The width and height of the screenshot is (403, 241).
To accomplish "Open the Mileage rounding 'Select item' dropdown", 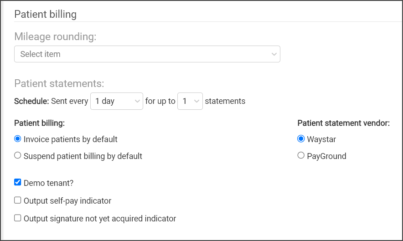I will tap(147, 54).
